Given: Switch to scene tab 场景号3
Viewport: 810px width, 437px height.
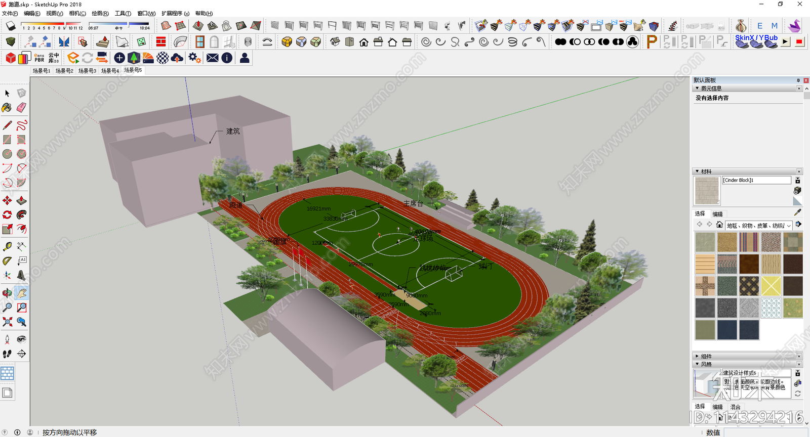Looking at the screenshot, I should click(87, 71).
